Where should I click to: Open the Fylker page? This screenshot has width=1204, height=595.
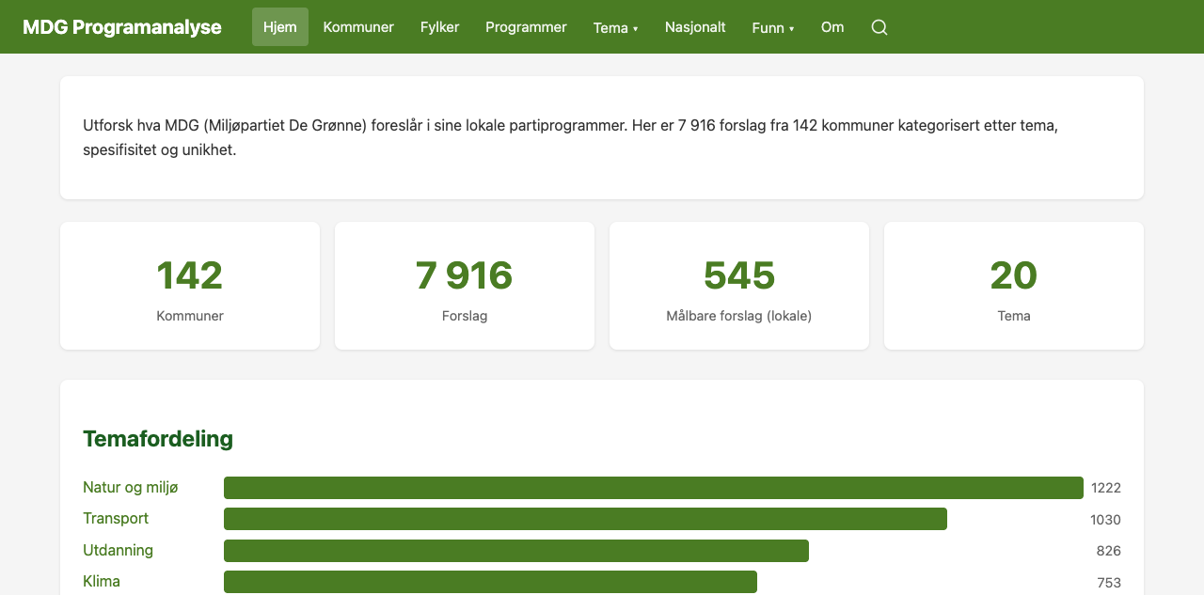(440, 27)
